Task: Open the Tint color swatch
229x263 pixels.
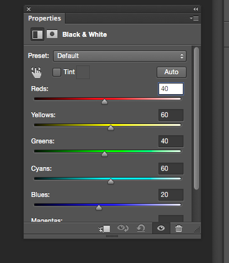Action: (83, 72)
